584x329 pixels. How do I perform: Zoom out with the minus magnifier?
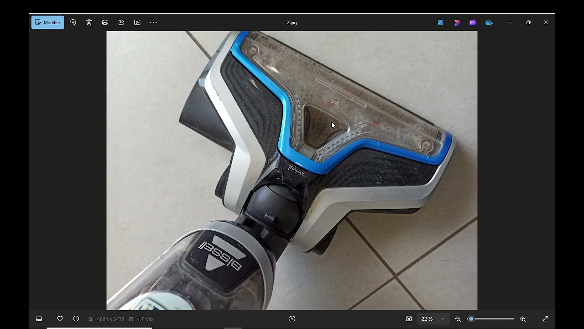458,319
